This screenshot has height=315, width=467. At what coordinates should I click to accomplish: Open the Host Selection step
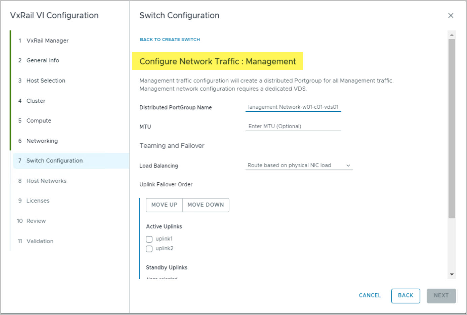[46, 81]
